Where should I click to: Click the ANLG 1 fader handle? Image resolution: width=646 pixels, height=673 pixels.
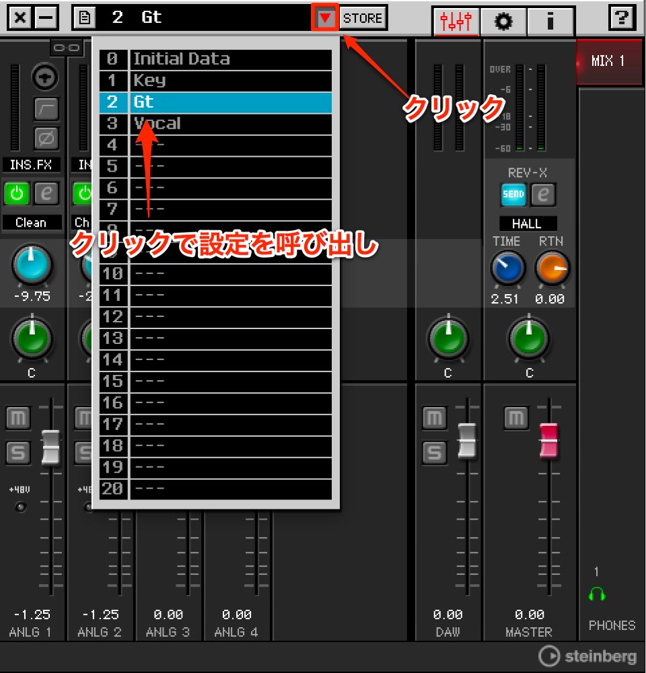coord(50,448)
